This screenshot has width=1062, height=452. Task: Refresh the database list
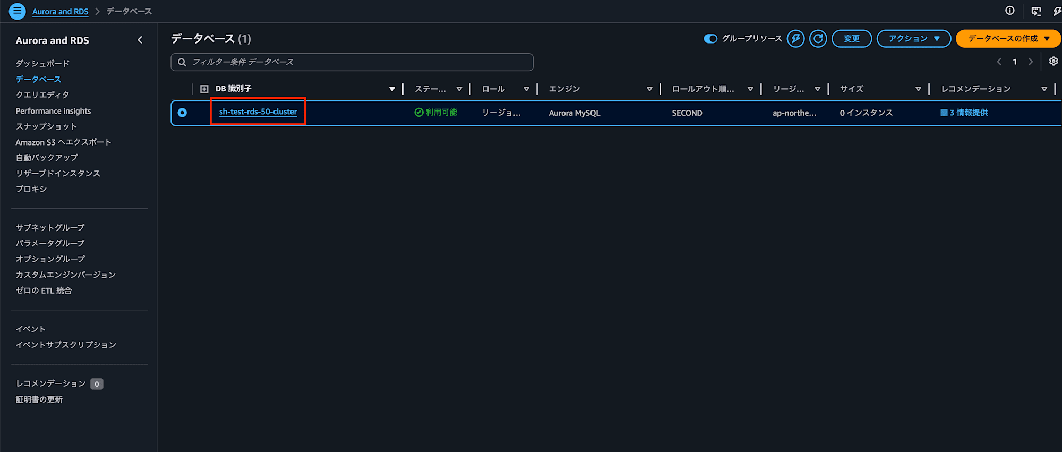pos(818,38)
